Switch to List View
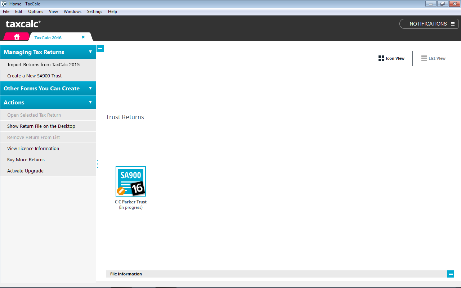This screenshot has width=461, height=288. click(433, 58)
